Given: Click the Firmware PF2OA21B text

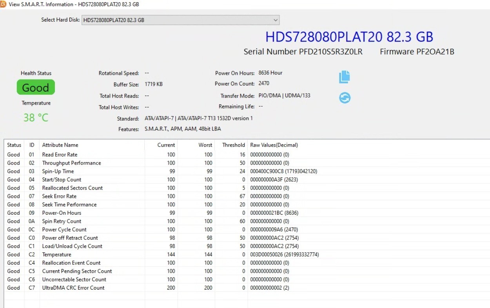Looking at the screenshot, I should click(x=417, y=52).
